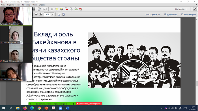Click the extract page green arrow icon
This screenshot has width=198, height=111.
[x=76, y=9]
